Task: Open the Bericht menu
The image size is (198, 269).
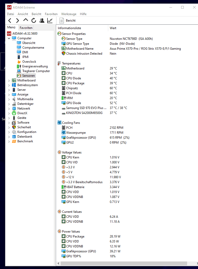Action: point(36,14)
